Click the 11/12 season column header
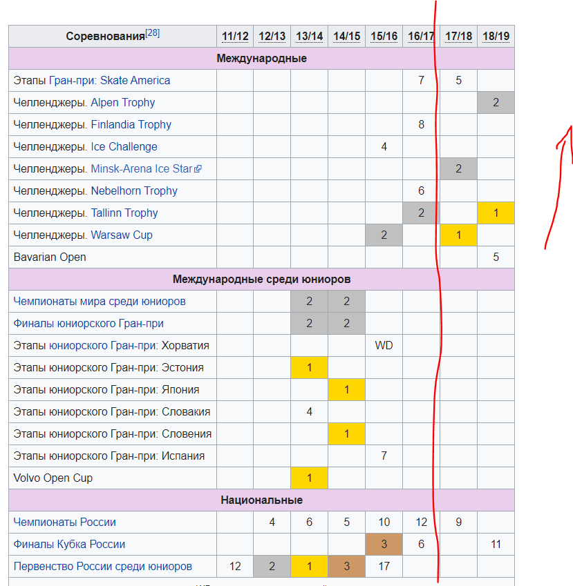 (x=235, y=37)
